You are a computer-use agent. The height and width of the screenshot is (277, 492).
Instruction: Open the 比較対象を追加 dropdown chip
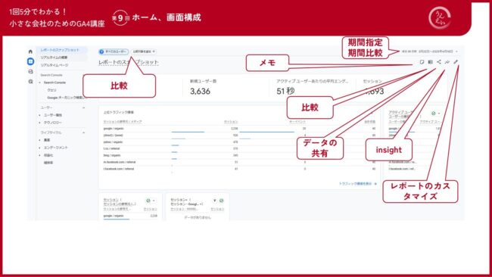pos(144,51)
